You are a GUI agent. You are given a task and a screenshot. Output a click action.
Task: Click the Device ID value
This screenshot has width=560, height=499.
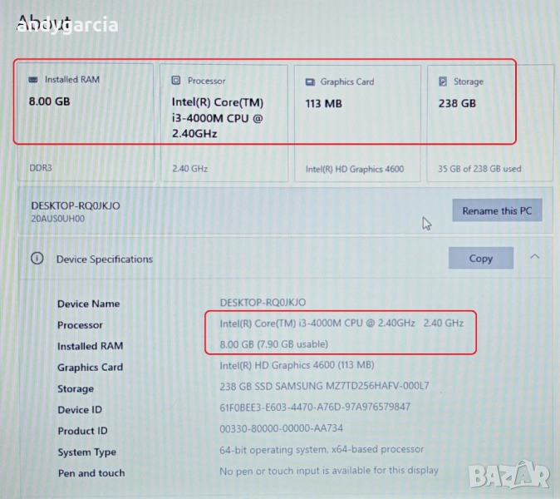(315, 408)
